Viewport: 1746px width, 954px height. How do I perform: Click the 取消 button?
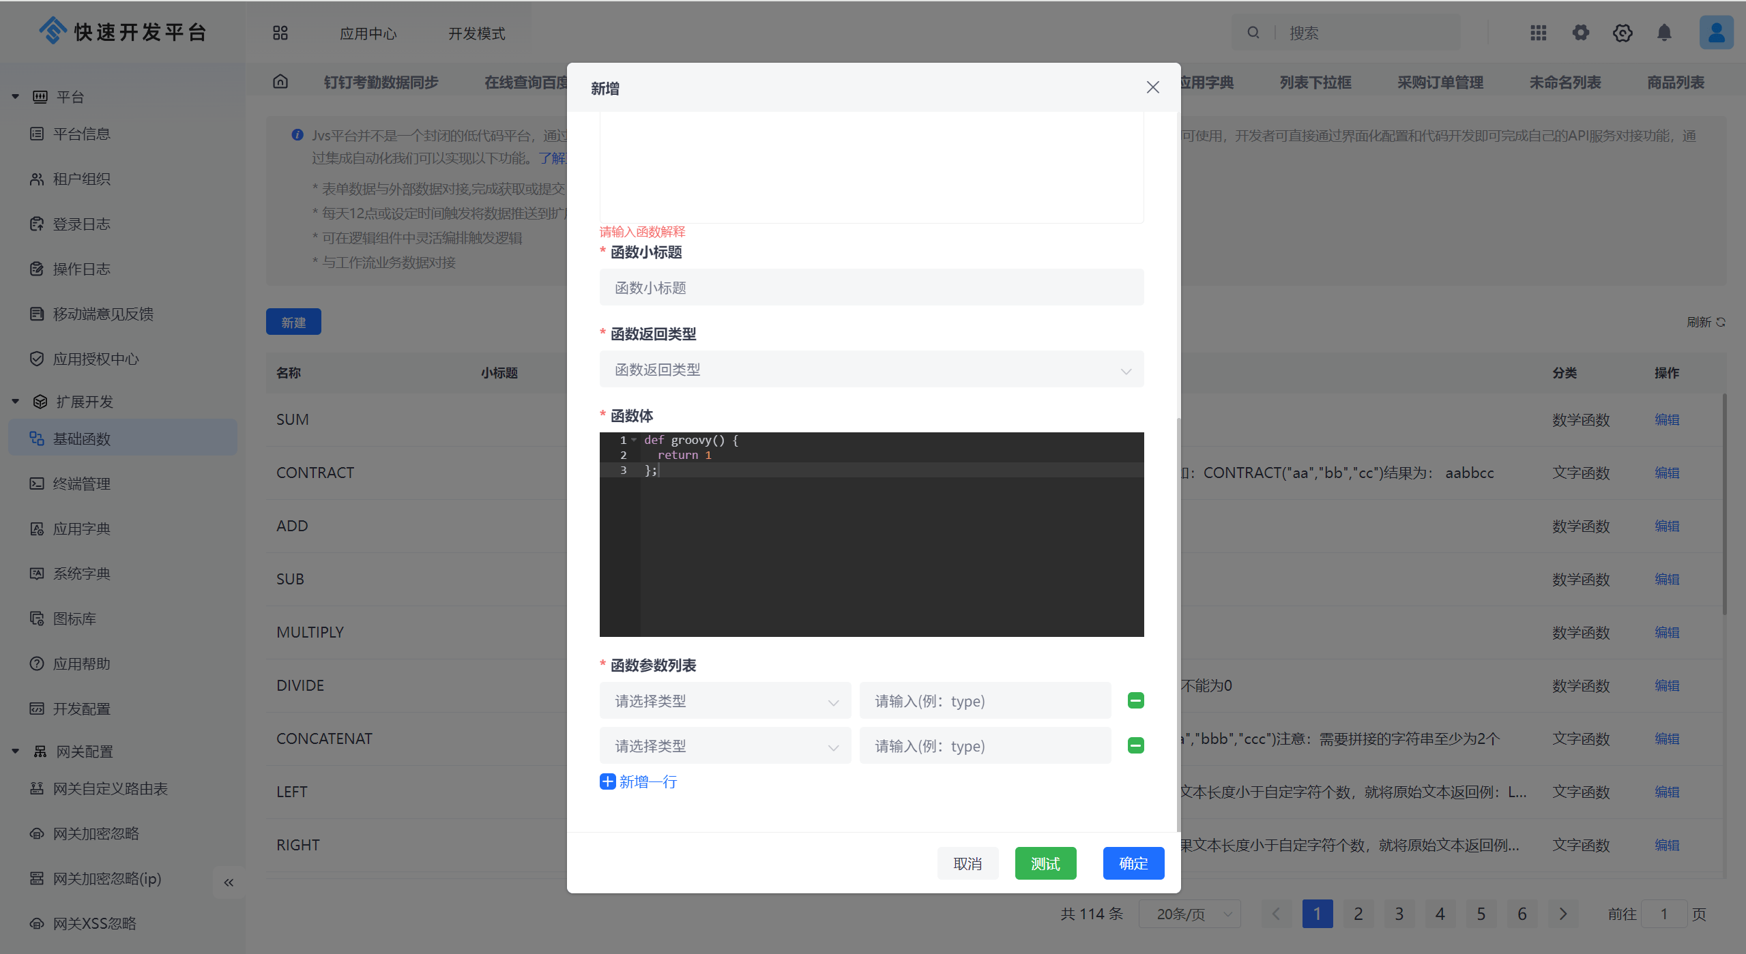967,863
